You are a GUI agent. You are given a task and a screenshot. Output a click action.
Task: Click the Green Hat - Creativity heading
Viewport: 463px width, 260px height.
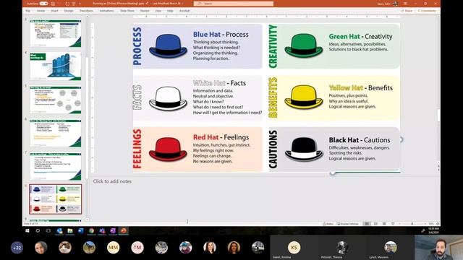tap(360, 37)
